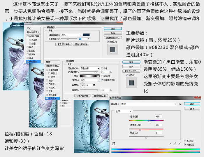Click 设置为默认值 in gradient overlay dialog
This screenshot has height=157, width=204.
coord(82,96)
